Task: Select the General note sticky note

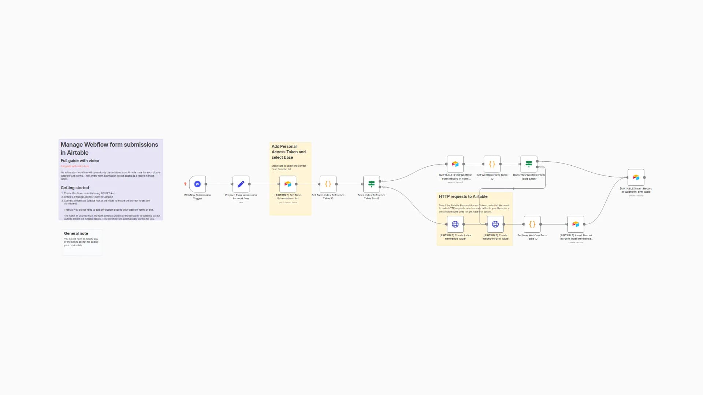Action: [x=82, y=242]
